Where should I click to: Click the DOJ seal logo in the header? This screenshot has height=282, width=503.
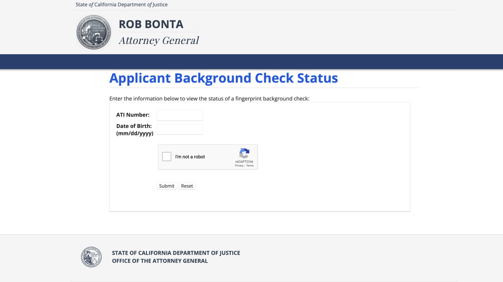point(94,32)
